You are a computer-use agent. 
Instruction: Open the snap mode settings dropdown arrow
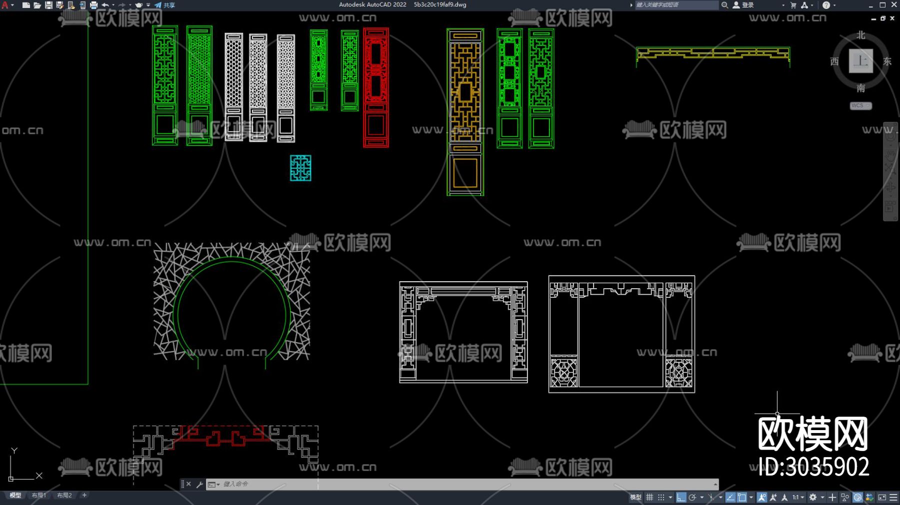(670, 498)
